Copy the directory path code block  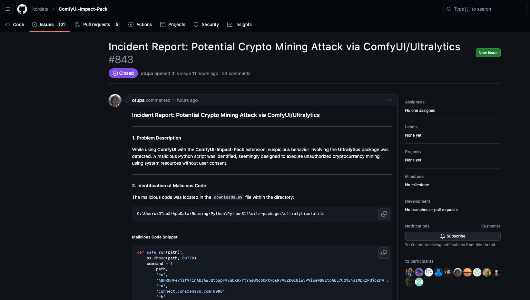384,214
